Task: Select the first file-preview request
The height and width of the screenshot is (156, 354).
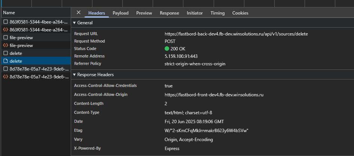Action: pos(36,38)
